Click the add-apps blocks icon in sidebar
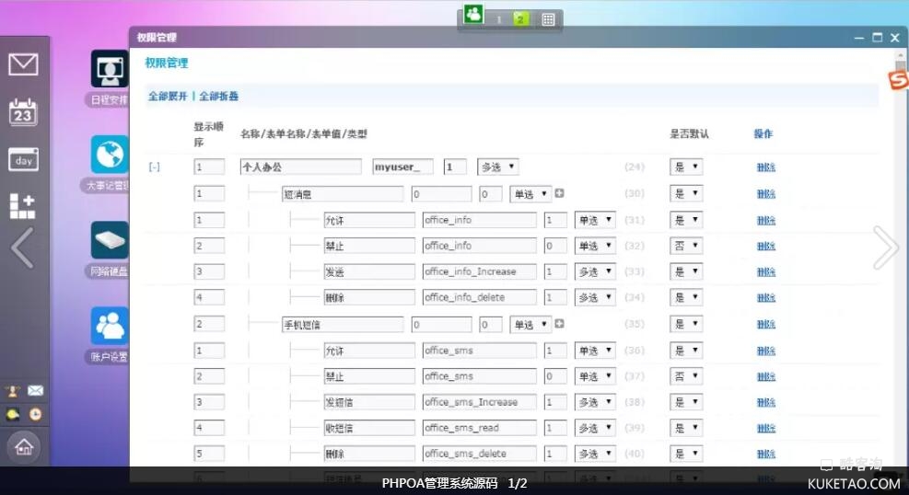The width and height of the screenshot is (909, 495). pyautogui.click(x=23, y=207)
